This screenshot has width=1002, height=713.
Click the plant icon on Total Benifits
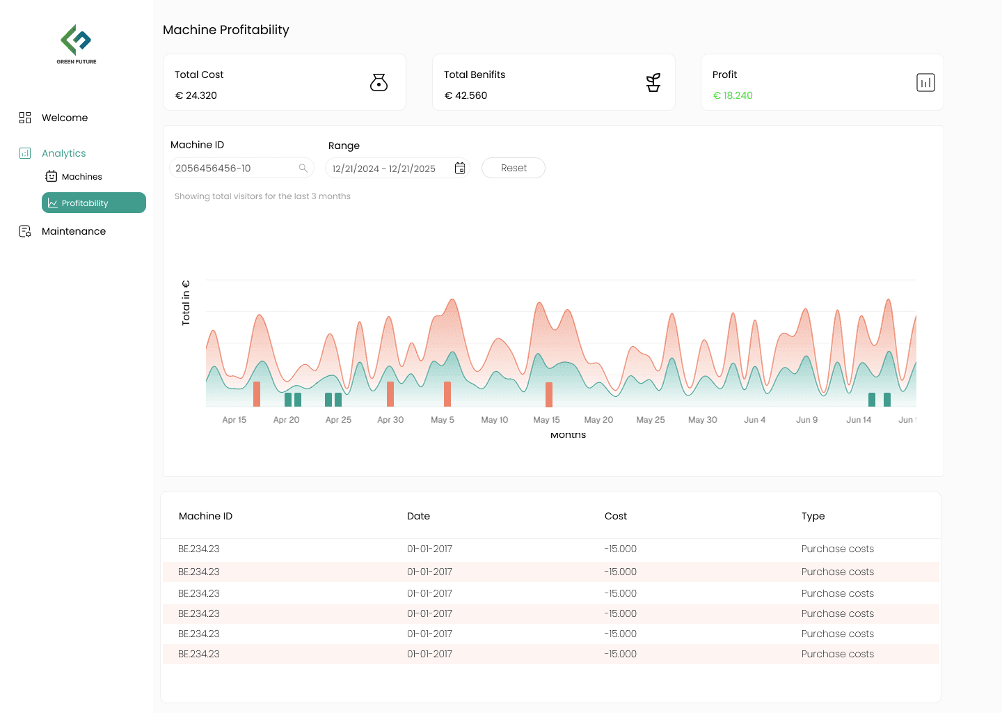[x=653, y=83]
